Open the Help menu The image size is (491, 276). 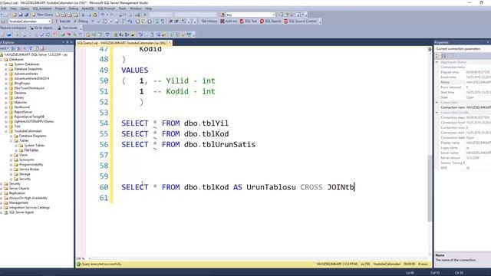148,8
